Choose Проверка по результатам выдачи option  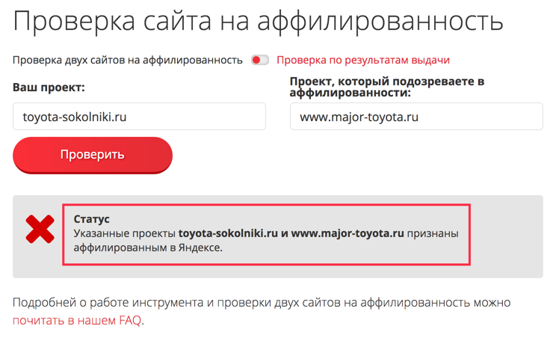click(363, 60)
